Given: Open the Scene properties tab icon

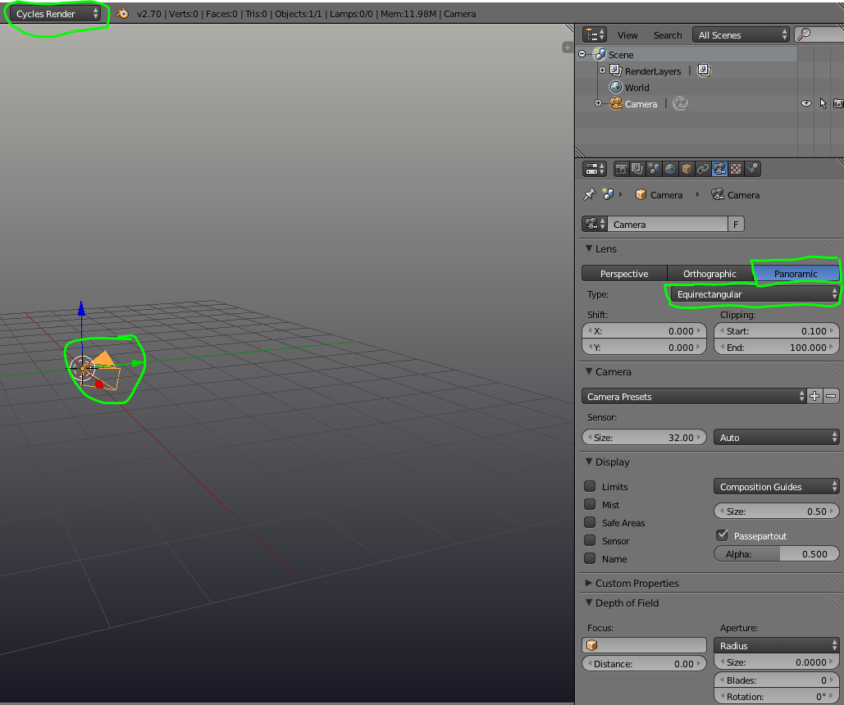Looking at the screenshot, I should pos(654,169).
